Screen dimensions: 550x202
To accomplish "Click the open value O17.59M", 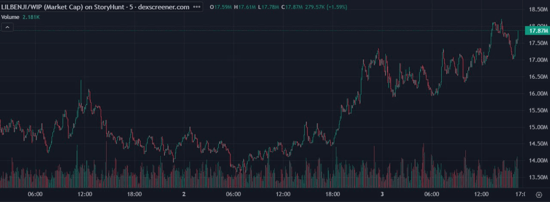I will (x=221, y=7).
